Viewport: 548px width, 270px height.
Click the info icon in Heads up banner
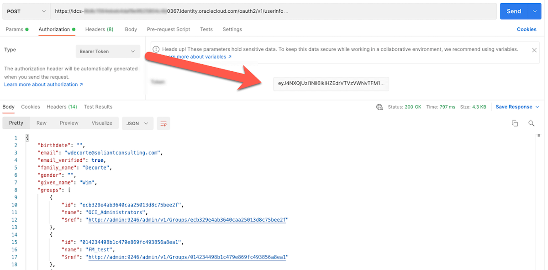pos(156,49)
